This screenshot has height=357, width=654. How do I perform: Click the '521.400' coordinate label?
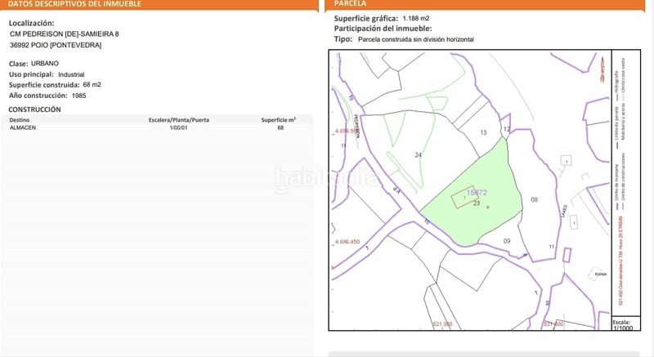tap(554, 324)
